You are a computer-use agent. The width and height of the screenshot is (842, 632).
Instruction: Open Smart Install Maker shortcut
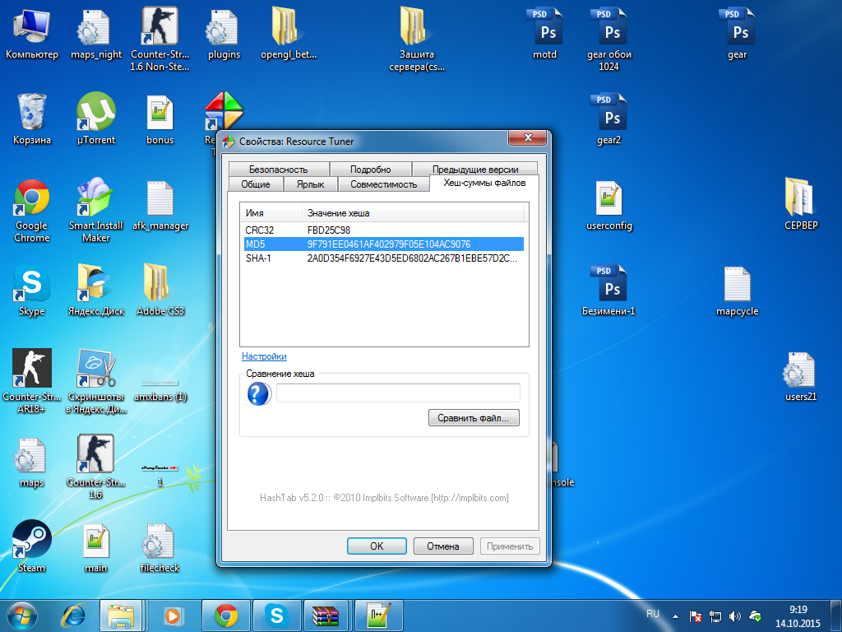[96, 211]
